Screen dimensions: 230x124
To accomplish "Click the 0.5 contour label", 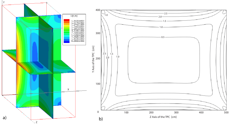I will (163, 37).
